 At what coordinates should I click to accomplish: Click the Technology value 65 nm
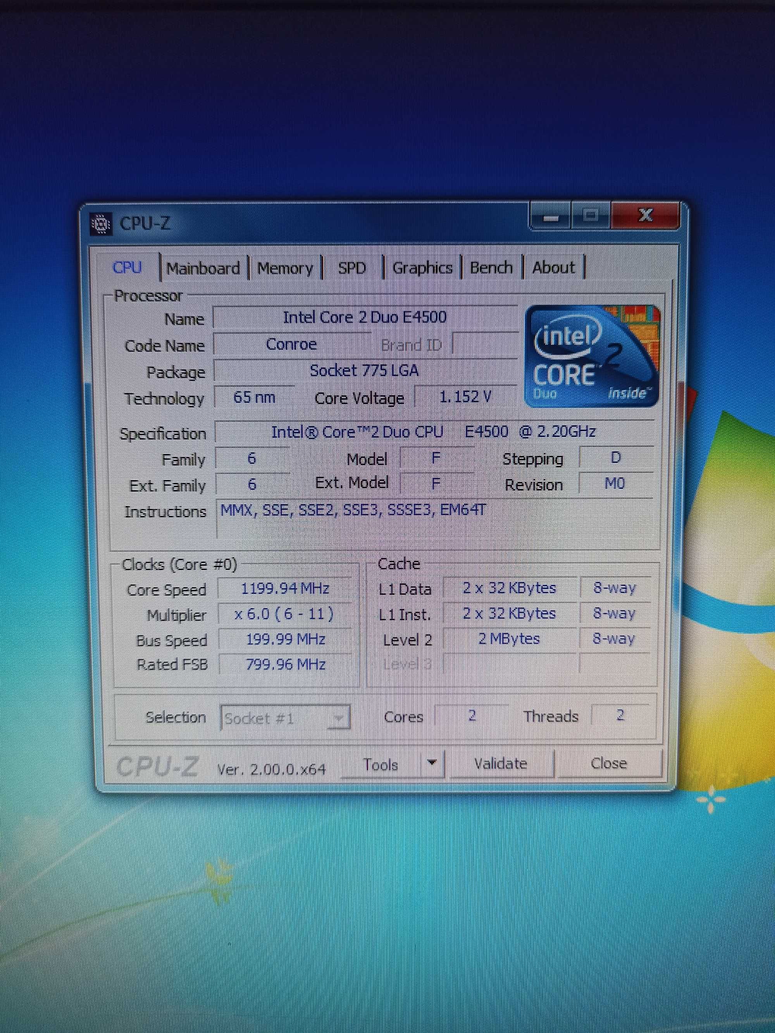(x=254, y=397)
